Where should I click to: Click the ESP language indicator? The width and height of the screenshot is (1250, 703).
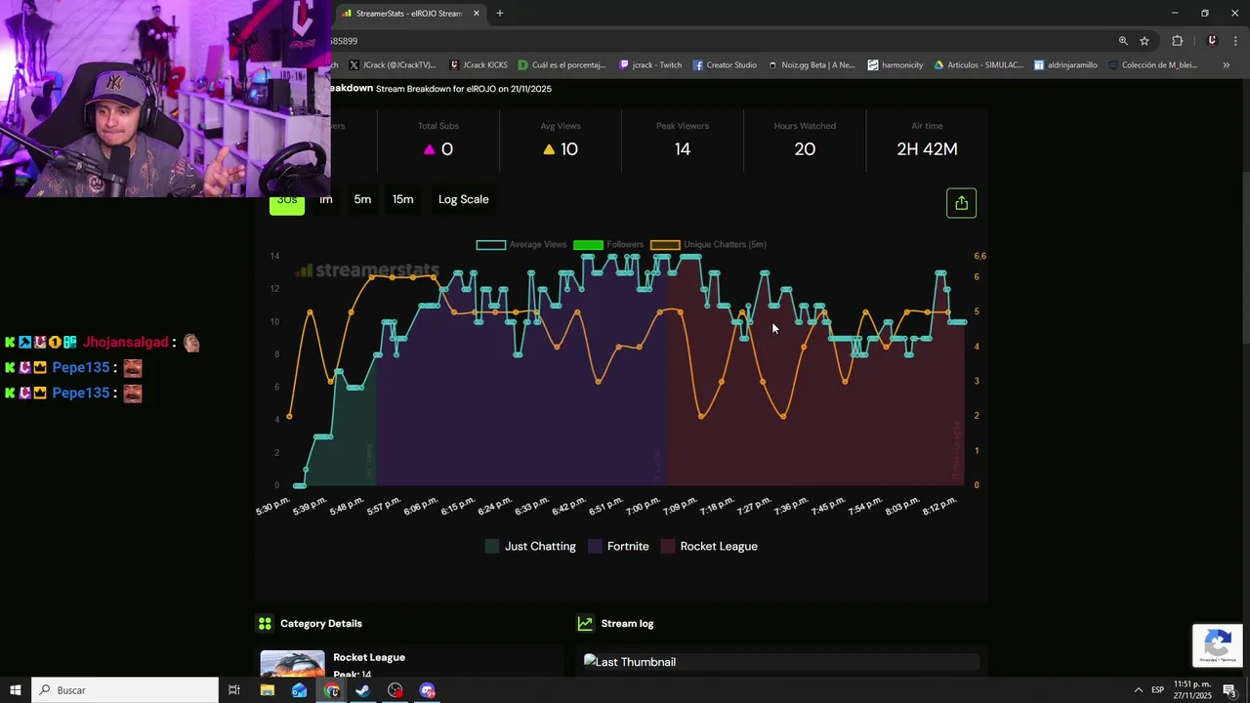1157,690
